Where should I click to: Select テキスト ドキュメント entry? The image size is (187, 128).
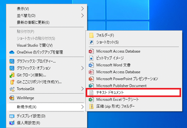pyautogui.click(x=133, y=93)
